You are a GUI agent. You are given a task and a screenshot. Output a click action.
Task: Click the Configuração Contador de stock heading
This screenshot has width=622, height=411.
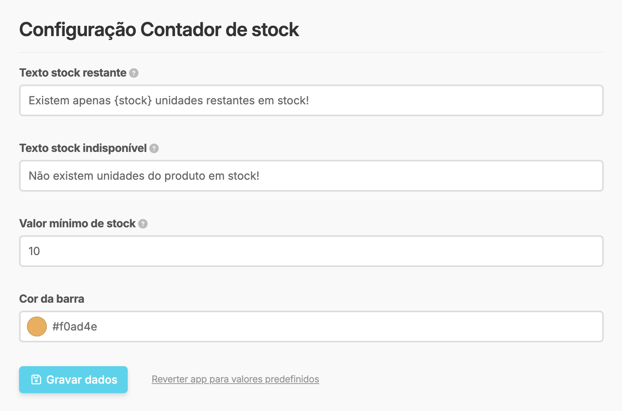click(159, 29)
